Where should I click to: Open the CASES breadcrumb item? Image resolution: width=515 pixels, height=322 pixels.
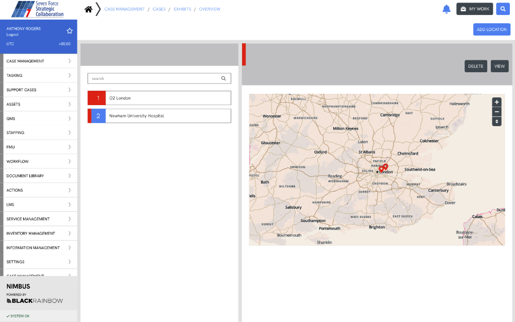[x=159, y=9]
